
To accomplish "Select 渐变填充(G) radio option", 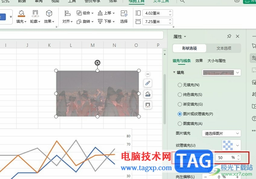I will pyautogui.click(x=180, y=104).
